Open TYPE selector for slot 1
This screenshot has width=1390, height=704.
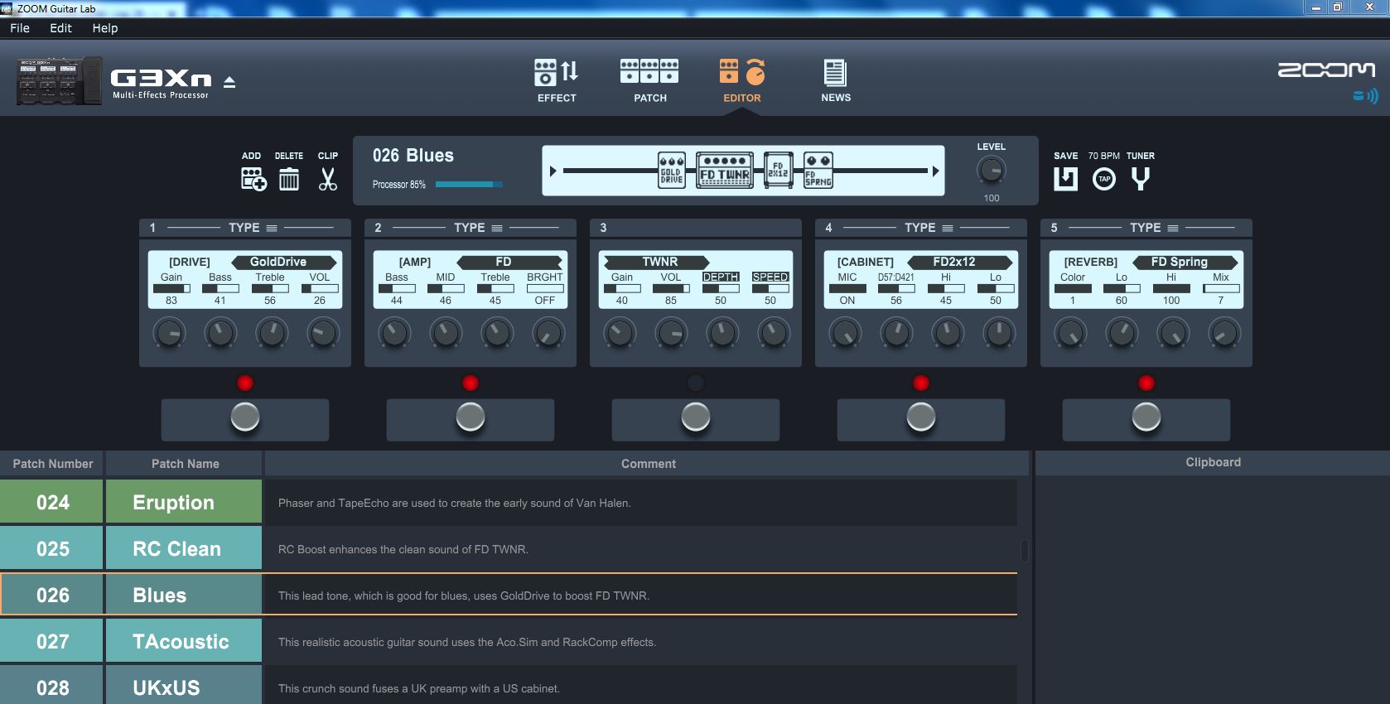point(252,228)
